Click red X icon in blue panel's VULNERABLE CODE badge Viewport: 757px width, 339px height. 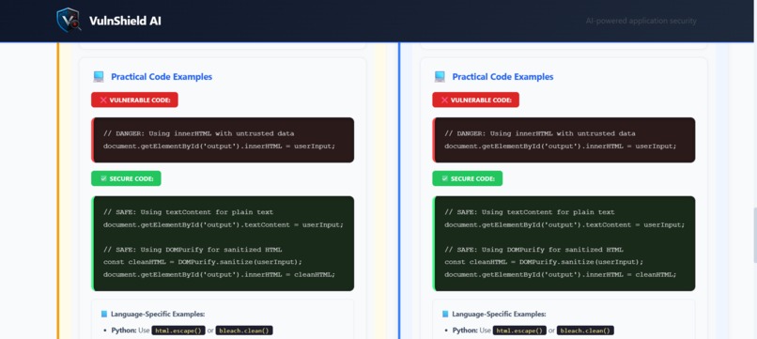444,100
